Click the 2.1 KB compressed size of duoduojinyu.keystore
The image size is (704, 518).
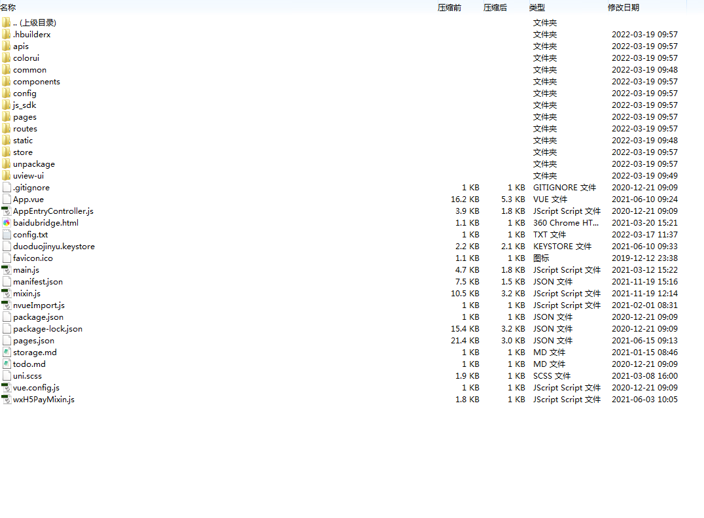(x=513, y=247)
